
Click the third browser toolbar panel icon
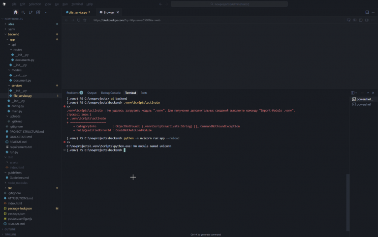pos(361,20)
